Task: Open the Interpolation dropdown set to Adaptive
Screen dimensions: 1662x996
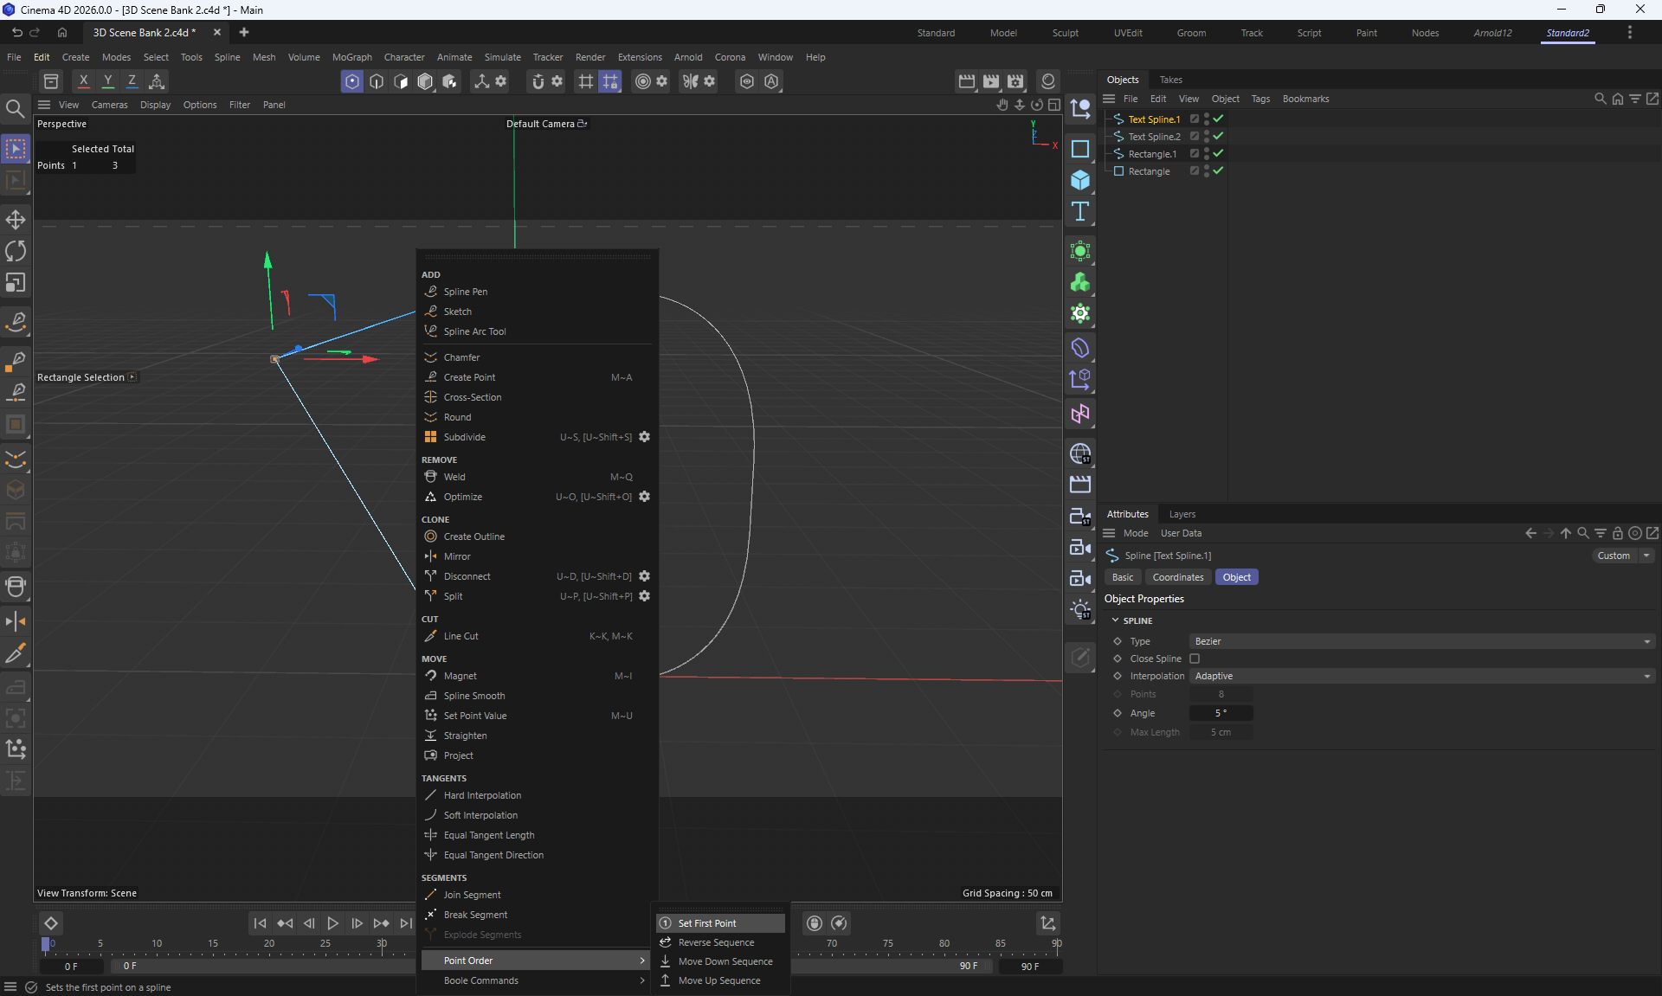Action: tap(1421, 676)
